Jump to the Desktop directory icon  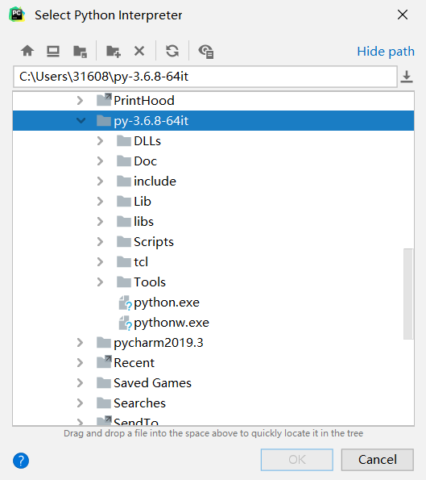tap(53, 51)
